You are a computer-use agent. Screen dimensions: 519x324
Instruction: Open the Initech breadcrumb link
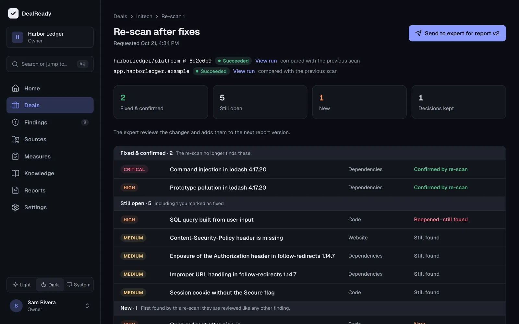coord(144,17)
